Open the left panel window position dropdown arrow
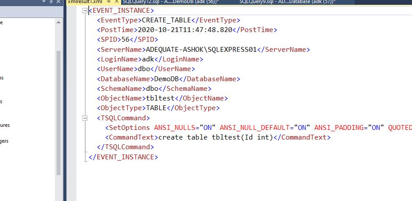The image size is (412, 201). (44, 2)
